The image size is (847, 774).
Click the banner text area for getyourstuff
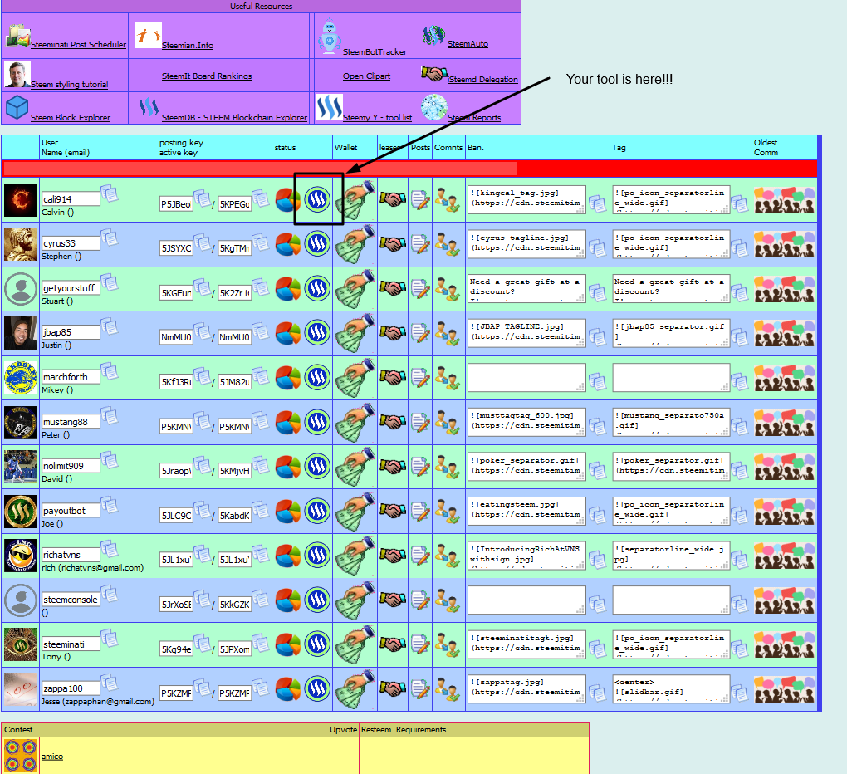coord(526,288)
